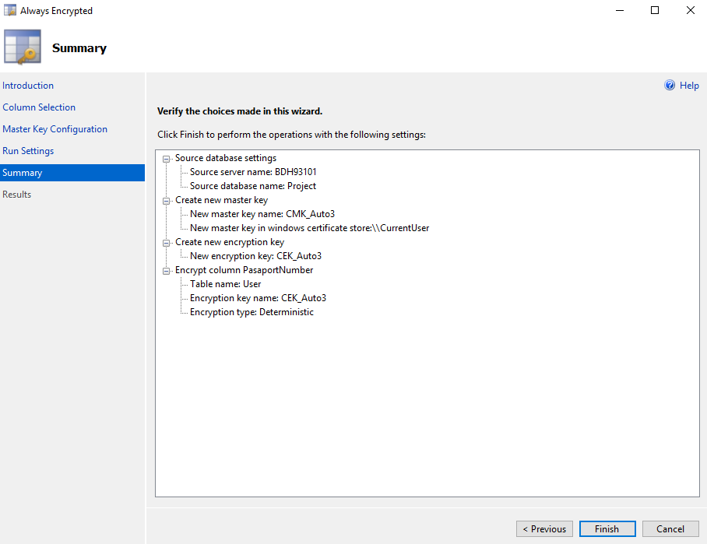Go back with the Previous button
707x544 pixels.
544,528
